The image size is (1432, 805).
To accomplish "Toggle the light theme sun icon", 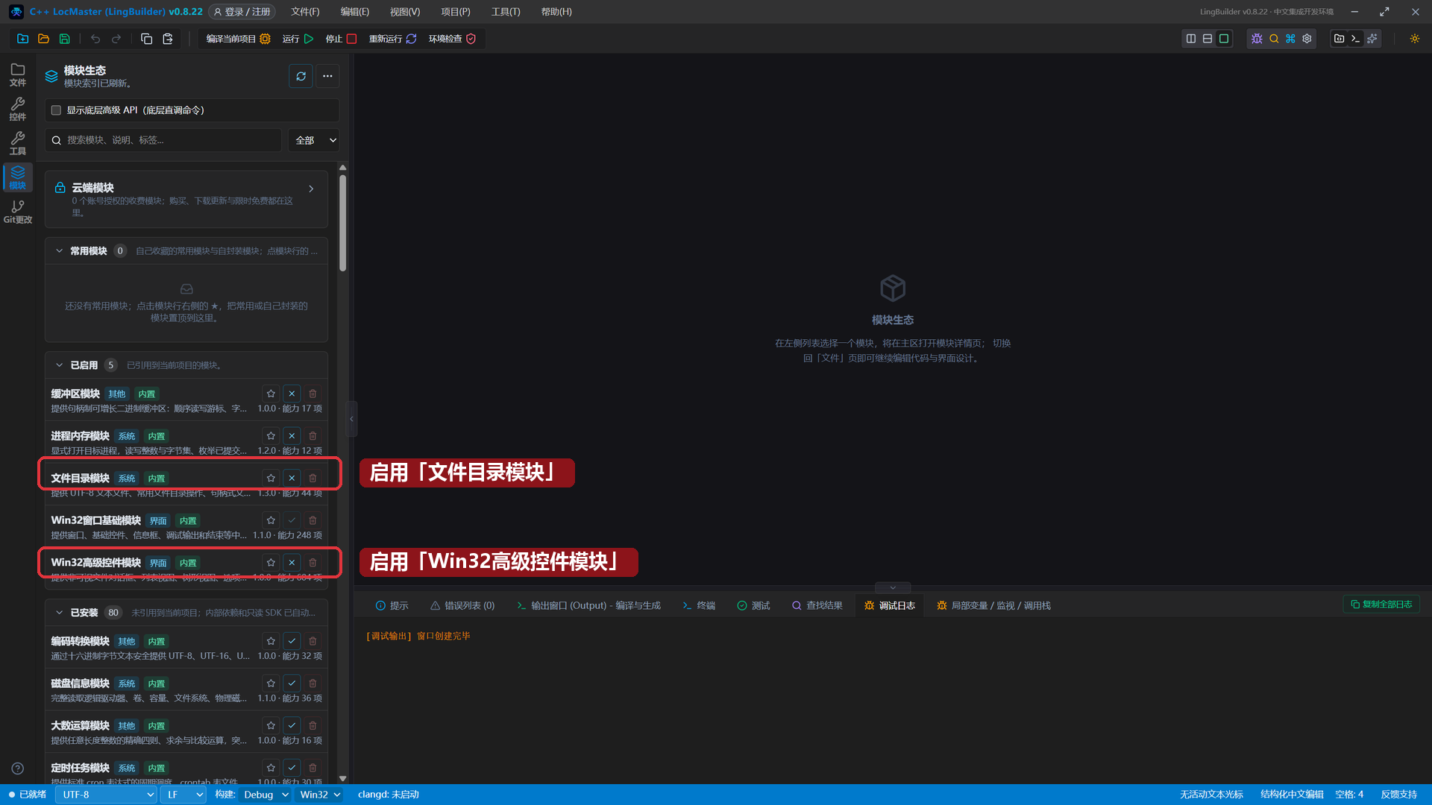I will point(1414,39).
